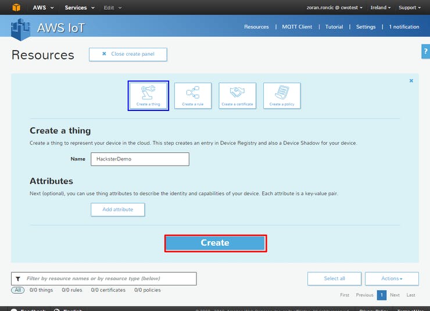
Task: Select the Create a certificate icon
Action: click(x=237, y=96)
